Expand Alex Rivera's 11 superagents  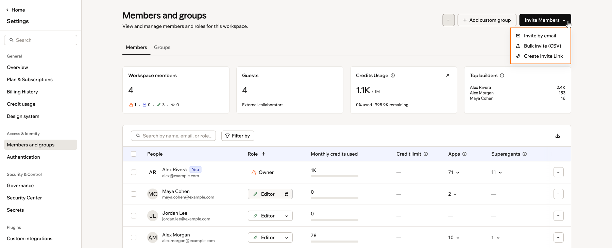tap(496, 172)
